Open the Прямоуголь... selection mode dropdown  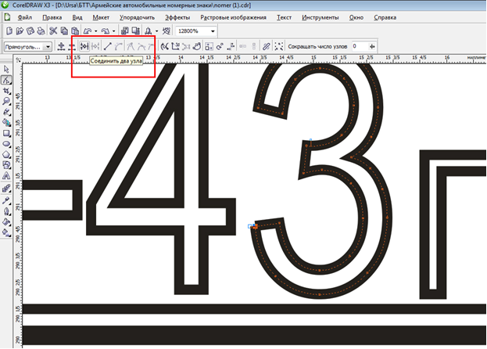click(48, 47)
